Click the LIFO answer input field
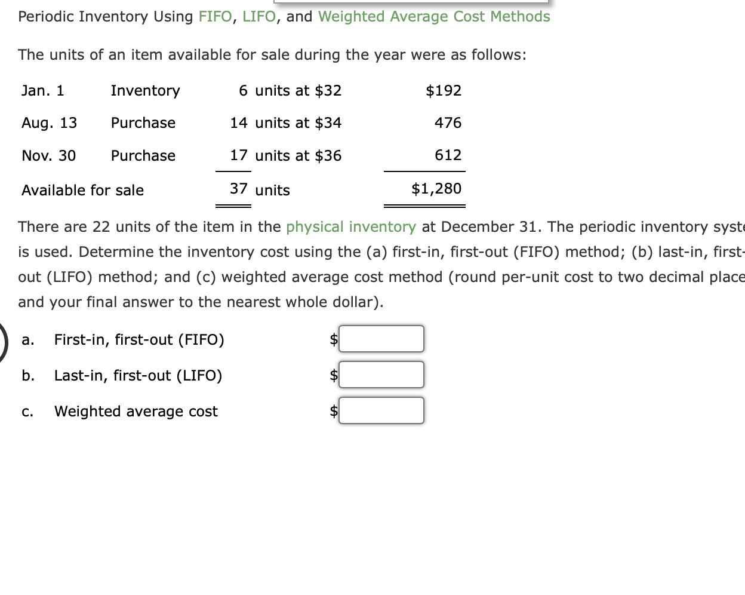The image size is (745, 595). [x=381, y=375]
